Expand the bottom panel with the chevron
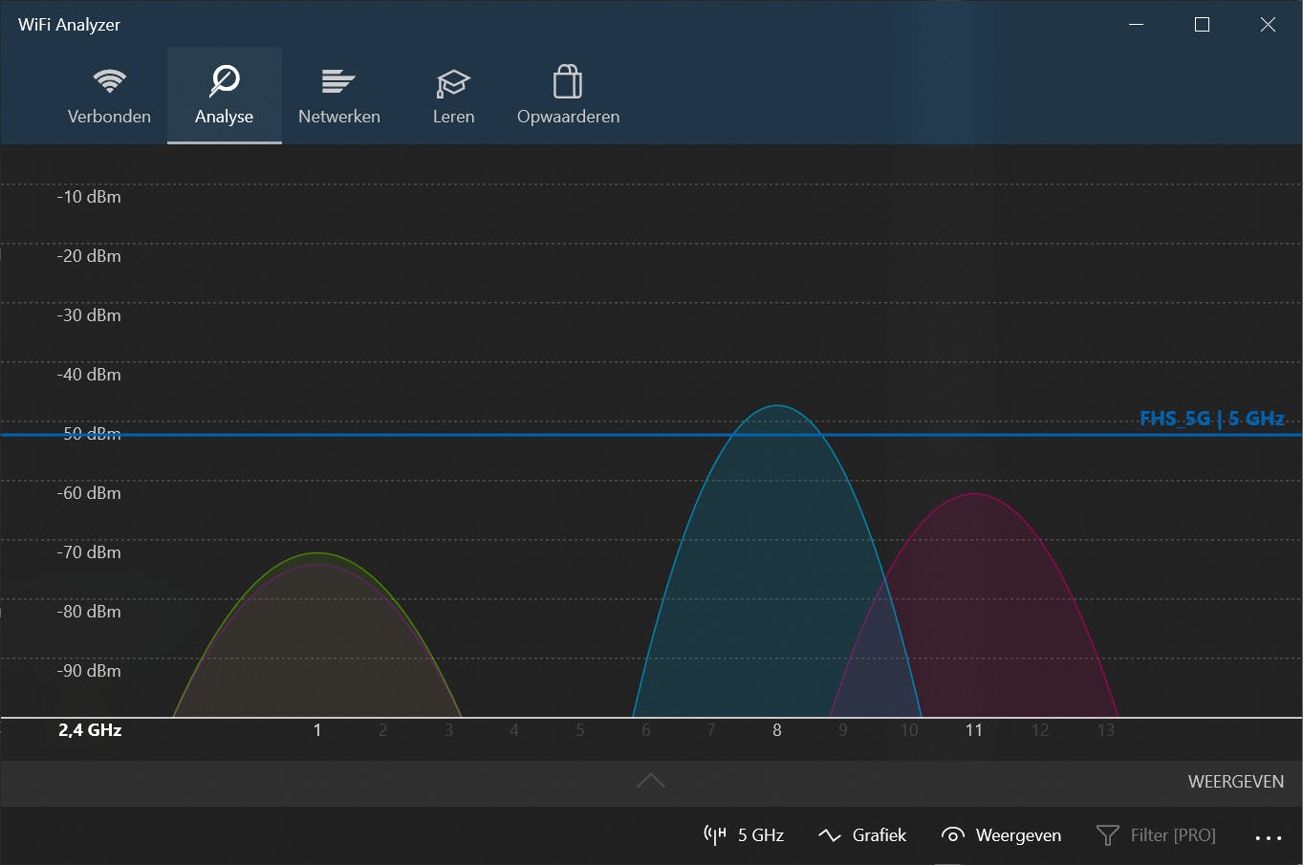The height and width of the screenshot is (865, 1303). pyautogui.click(x=650, y=781)
